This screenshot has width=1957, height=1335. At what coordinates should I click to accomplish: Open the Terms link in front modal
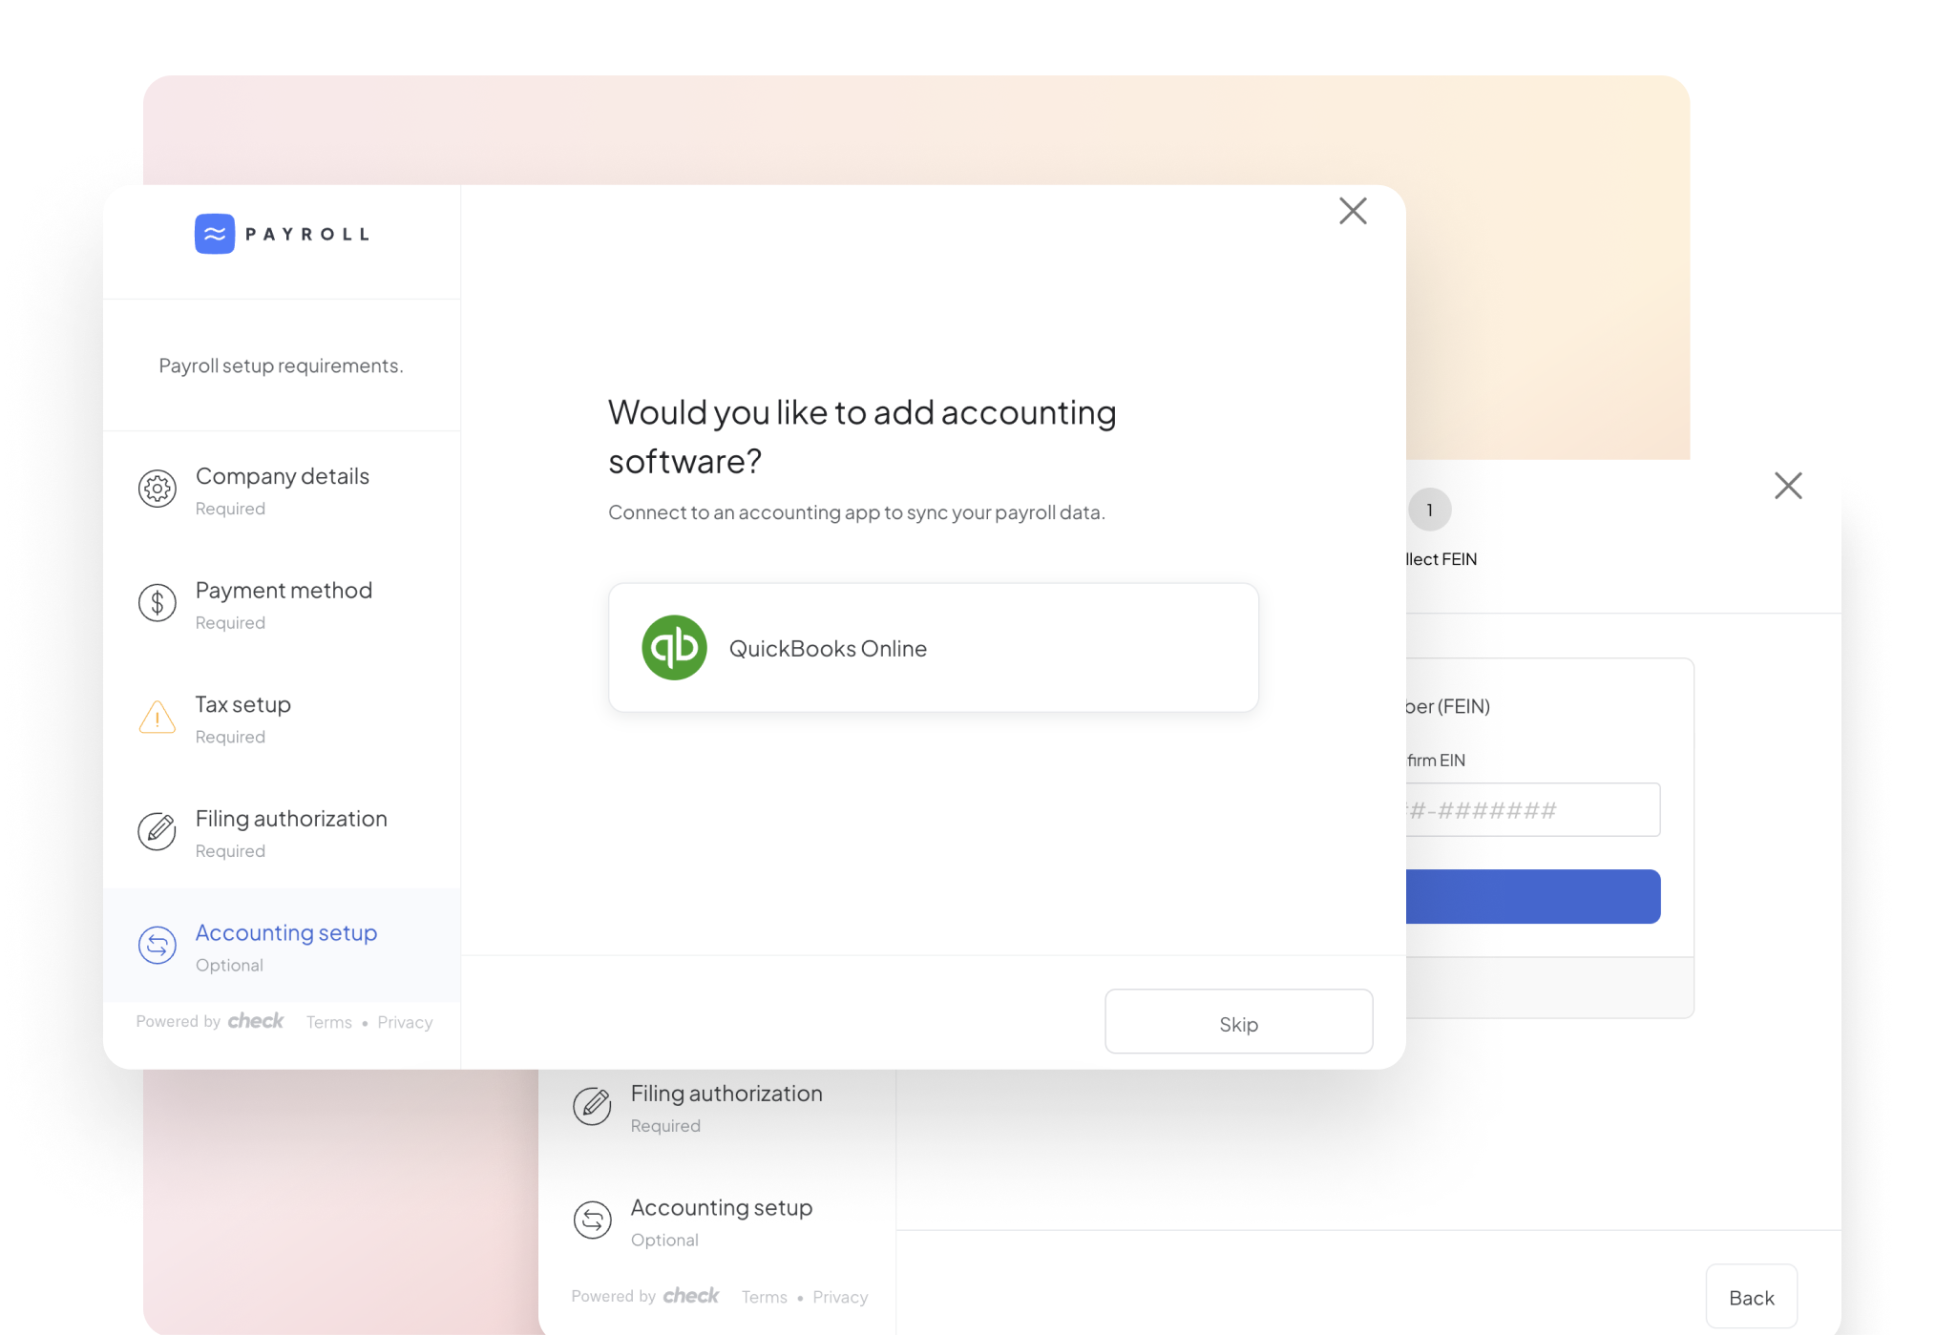pos(329,1023)
